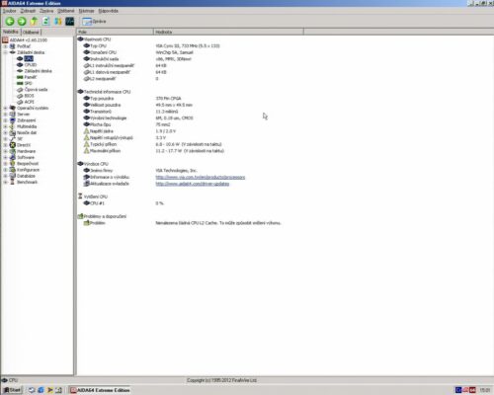
Task: Open the aida64.com driver-updates link
Action: click(x=193, y=184)
